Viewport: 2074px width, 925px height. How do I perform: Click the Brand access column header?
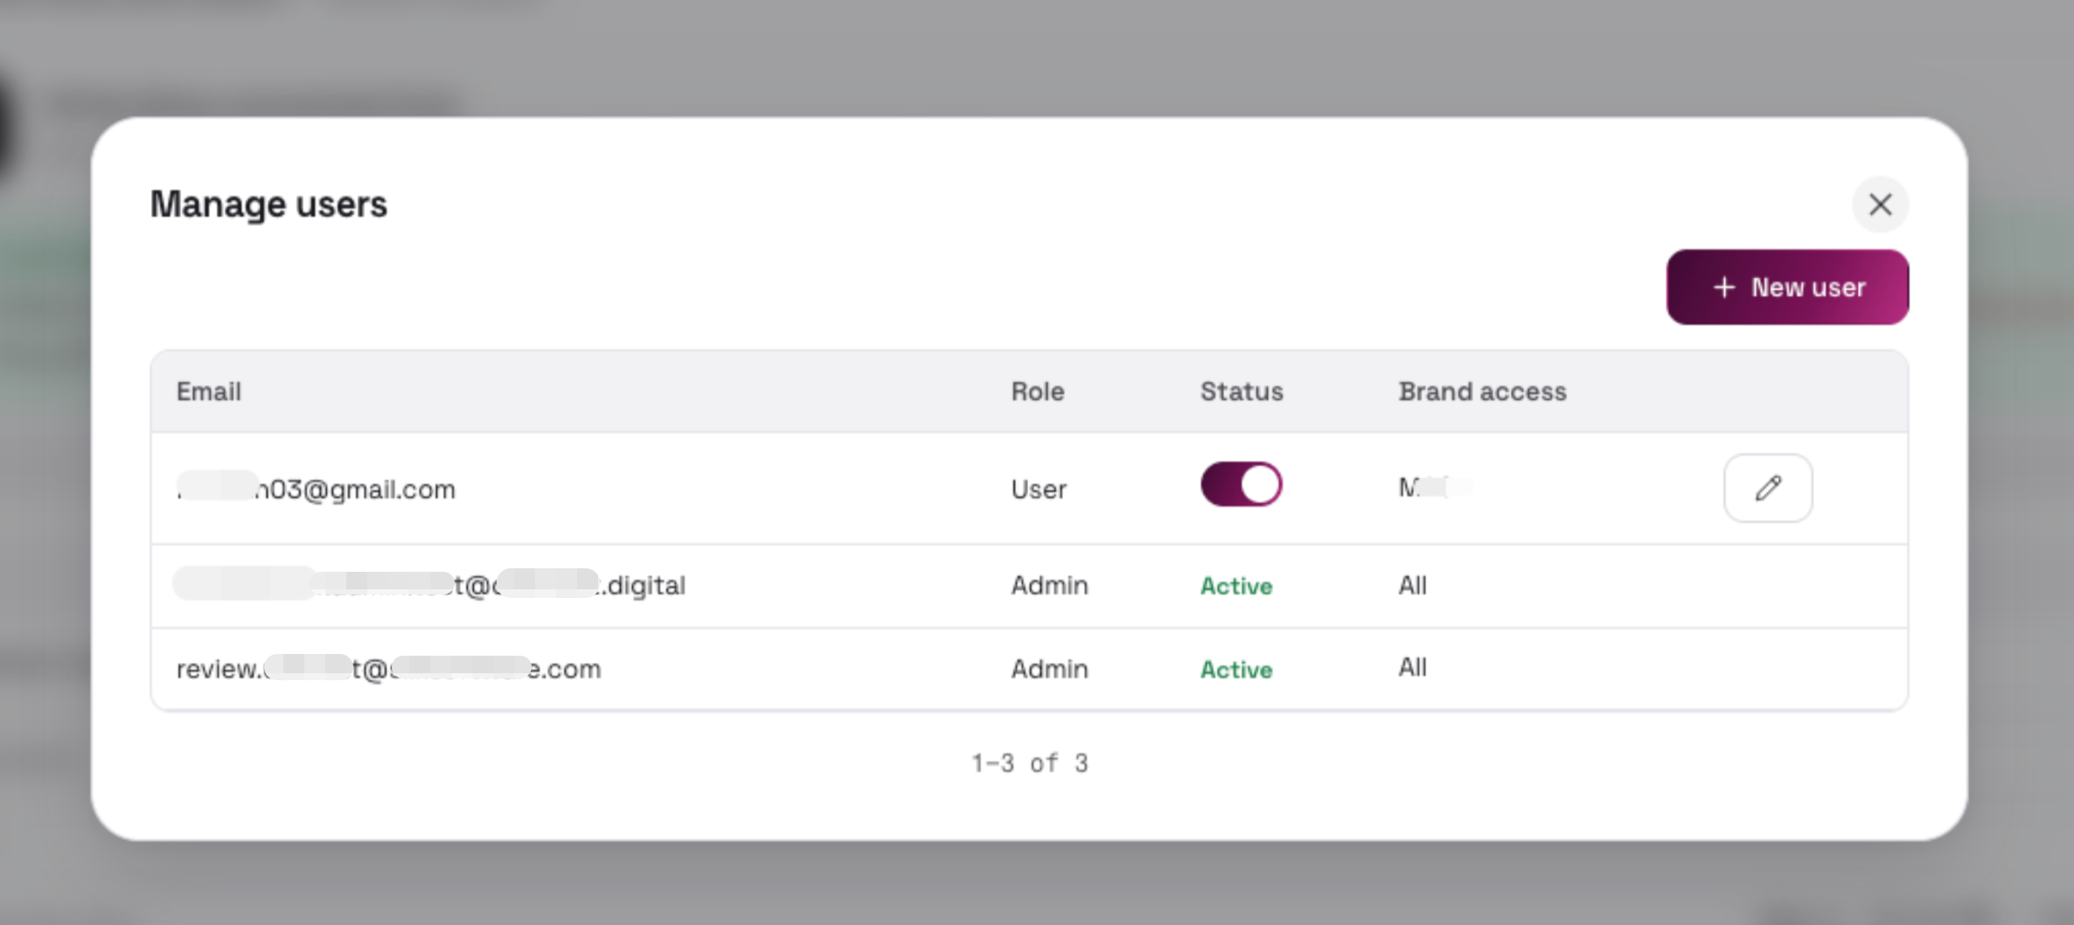pos(1482,391)
